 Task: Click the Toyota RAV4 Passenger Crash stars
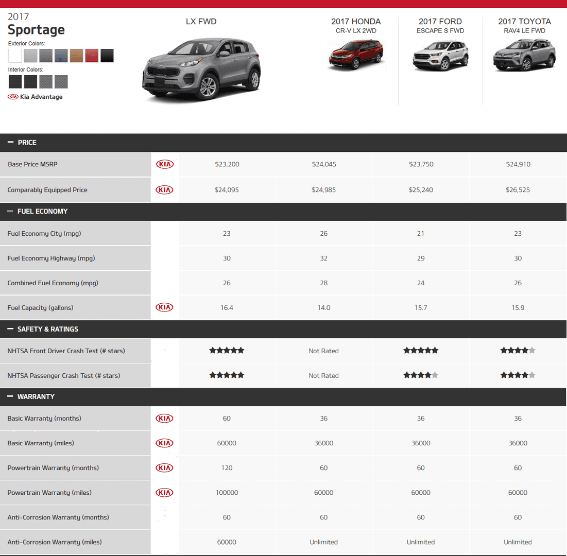[x=518, y=375]
